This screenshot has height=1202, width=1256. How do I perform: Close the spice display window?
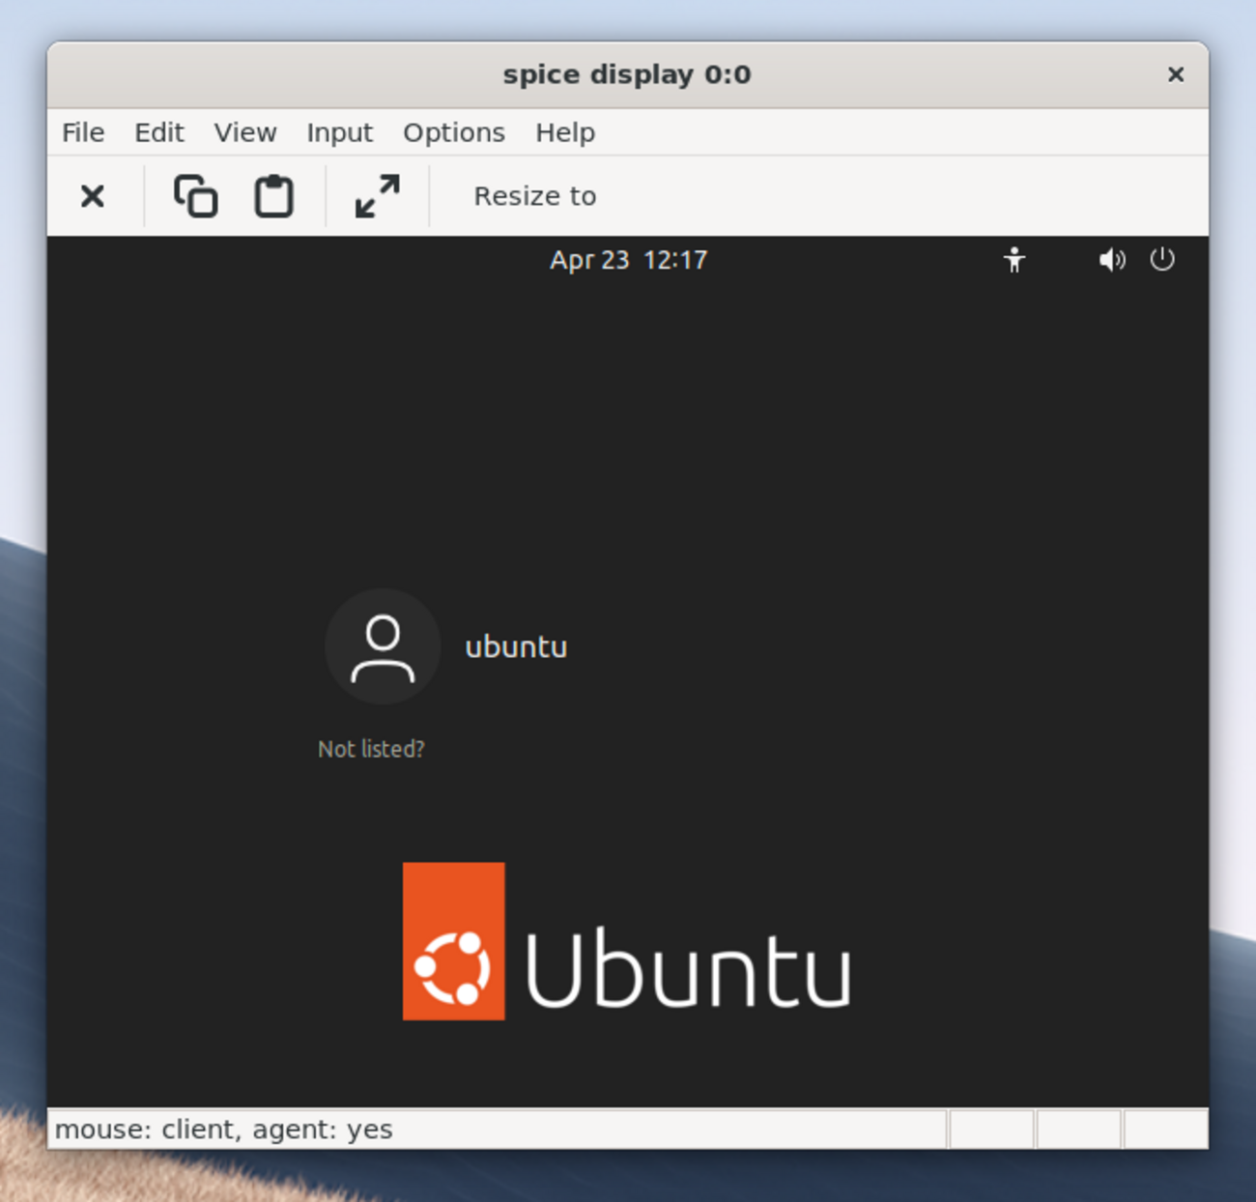tap(1176, 74)
